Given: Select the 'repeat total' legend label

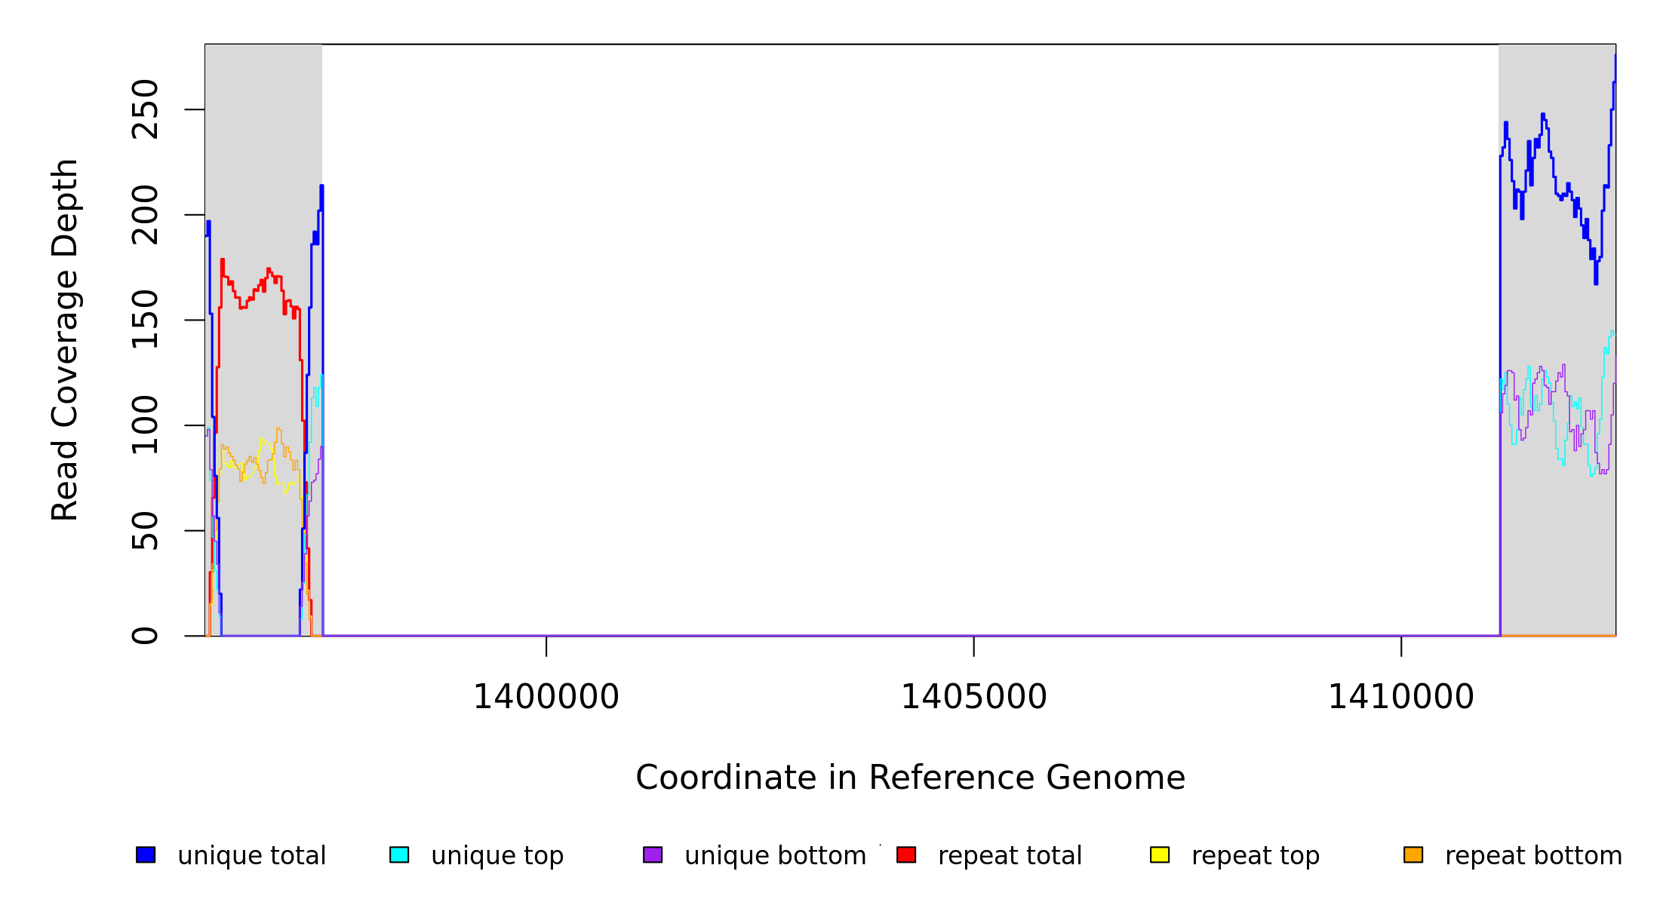Looking at the screenshot, I should coord(1010,856).
